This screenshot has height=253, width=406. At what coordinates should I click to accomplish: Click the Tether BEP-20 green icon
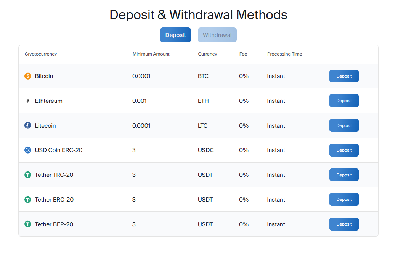pyautogui.click(x=28, y=224)
